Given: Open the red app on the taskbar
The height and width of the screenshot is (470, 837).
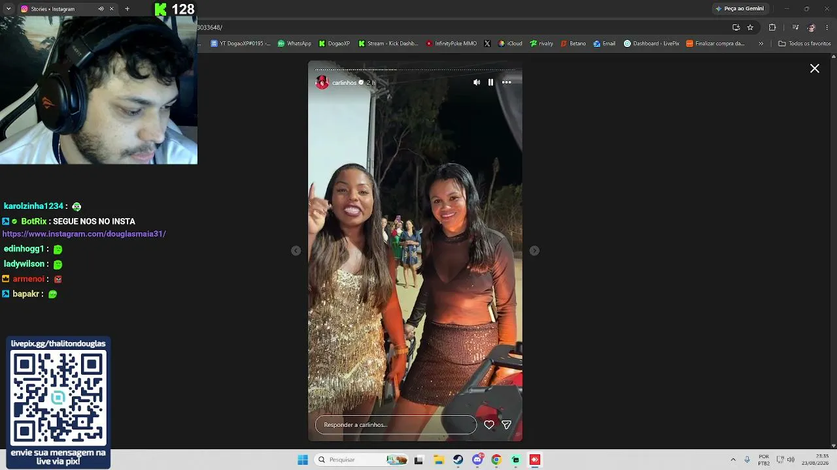Looking at the screenshot, I should (535, 460).
